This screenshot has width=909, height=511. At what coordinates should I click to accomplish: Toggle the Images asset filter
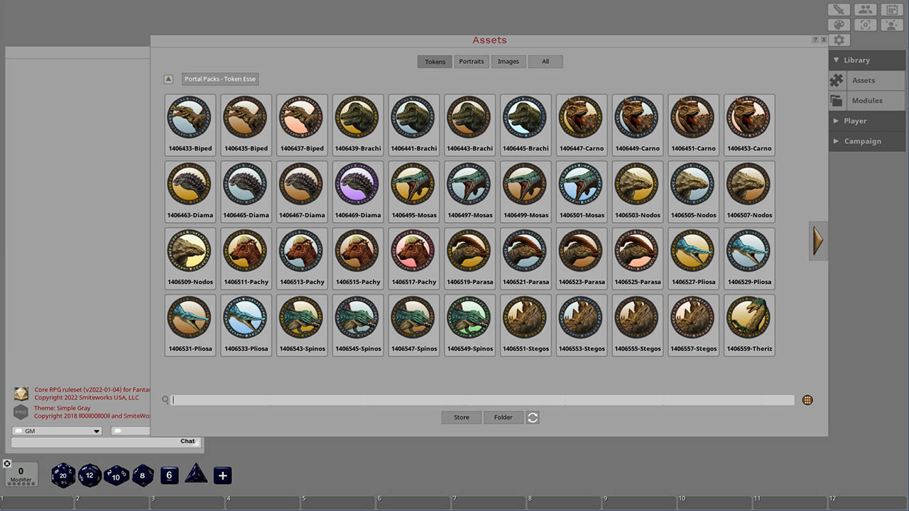pyautogui.click(x=508, y=62)
